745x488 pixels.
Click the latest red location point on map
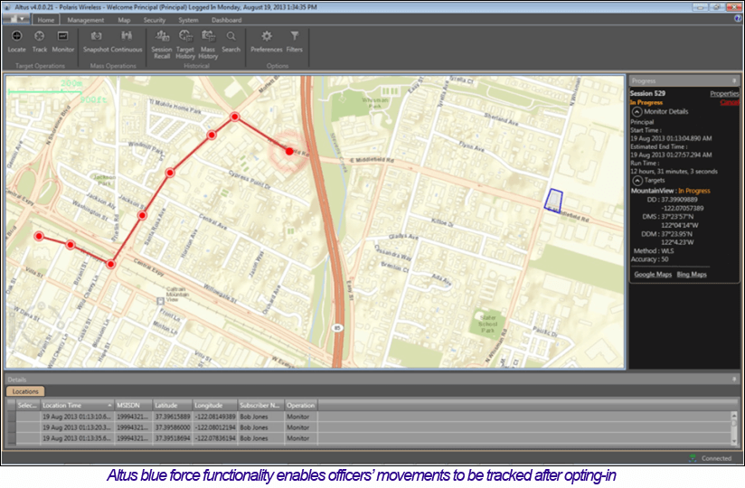coord(289,152)
